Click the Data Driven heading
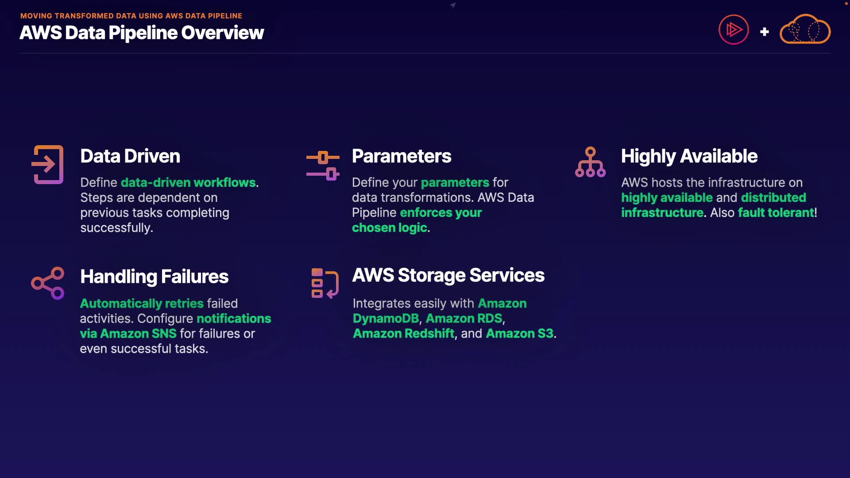This screenshot has height=478, width=850. click(130, 156)
